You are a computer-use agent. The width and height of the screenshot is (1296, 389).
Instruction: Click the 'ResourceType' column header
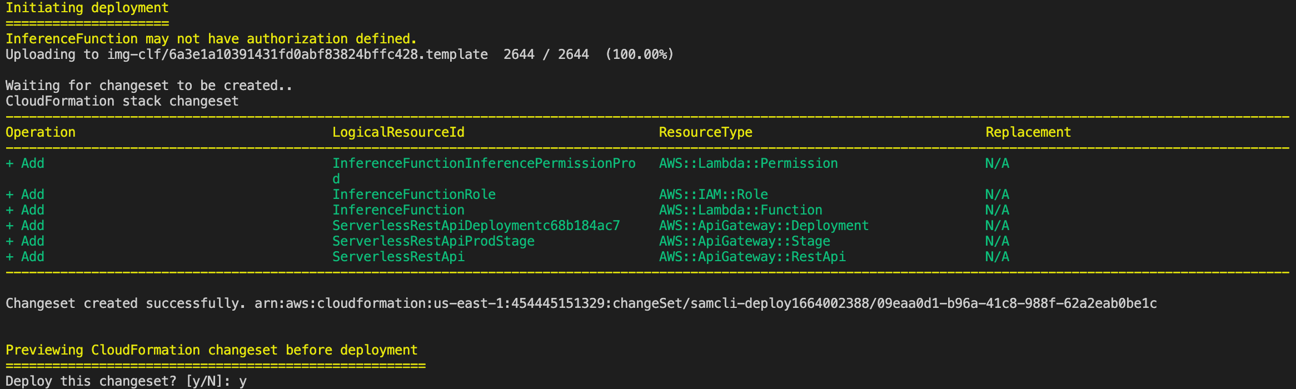point(706,132)
